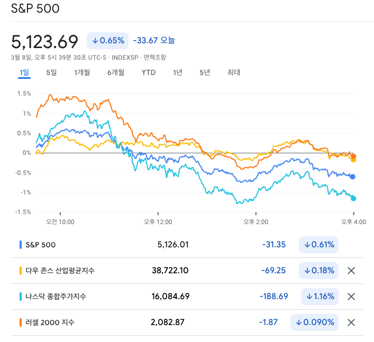Open the 5년 range tab
374x342 pixels.
click(x=205, y=72)
